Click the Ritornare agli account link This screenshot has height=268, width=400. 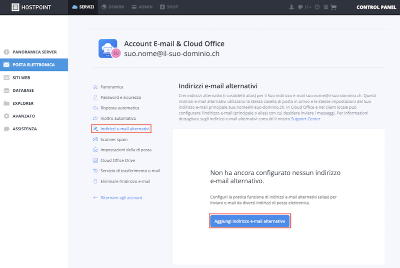(x=121, y=198)
